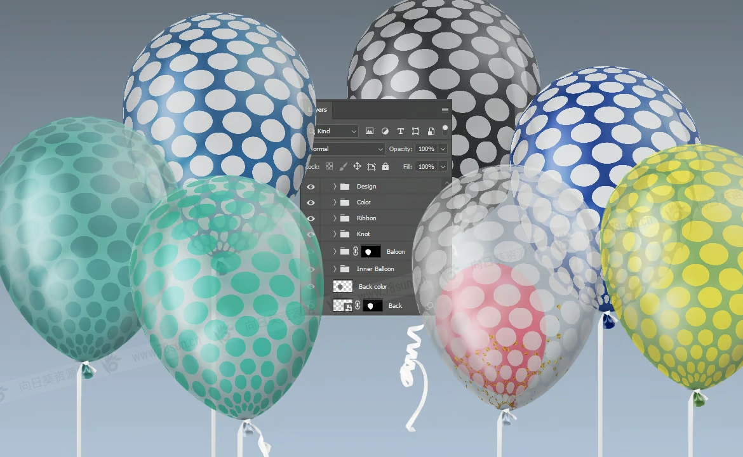
Task: Select the Inner Balloon group layer
Action: click(375, 269)
